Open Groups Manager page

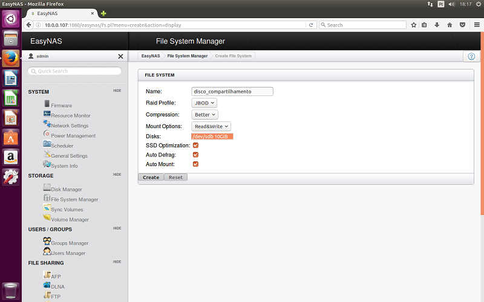pyautogui.click(x=70, y=243)
